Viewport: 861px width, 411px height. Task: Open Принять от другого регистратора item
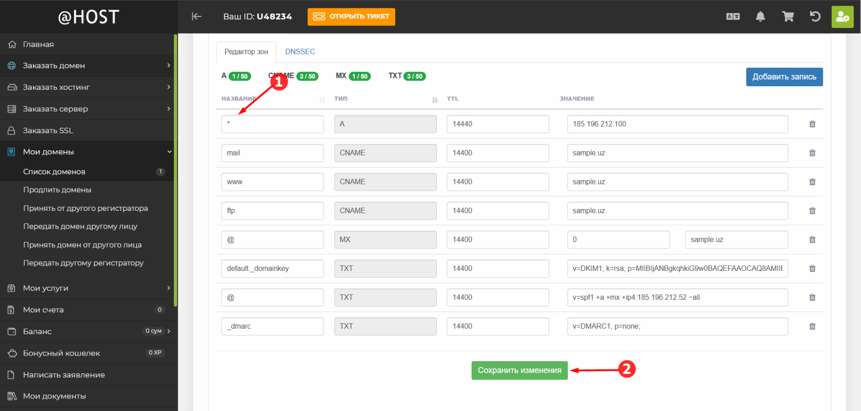87,208
